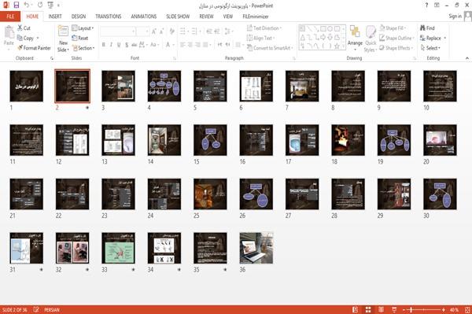Switch to Reading view in status bar

point(381,309)
